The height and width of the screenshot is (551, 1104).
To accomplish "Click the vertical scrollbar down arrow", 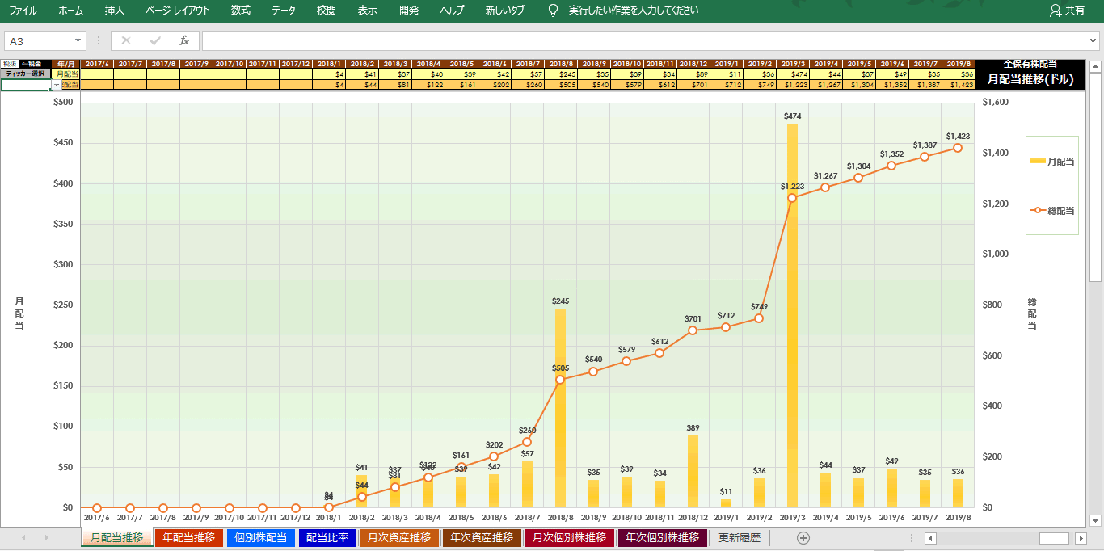I will [1095, 521].
